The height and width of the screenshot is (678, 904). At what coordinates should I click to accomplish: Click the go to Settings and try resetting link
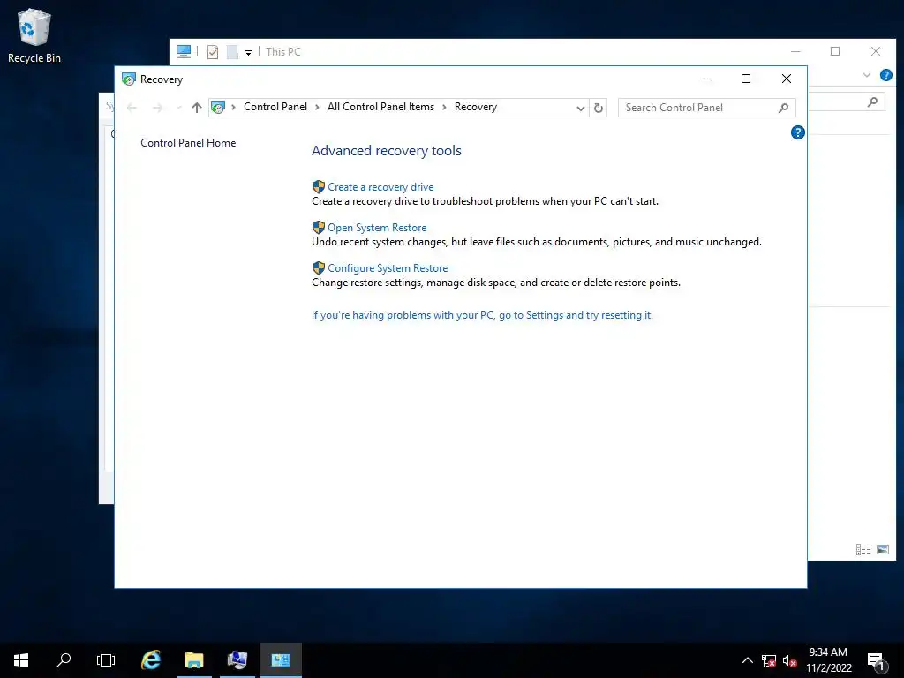click(481, 315)
